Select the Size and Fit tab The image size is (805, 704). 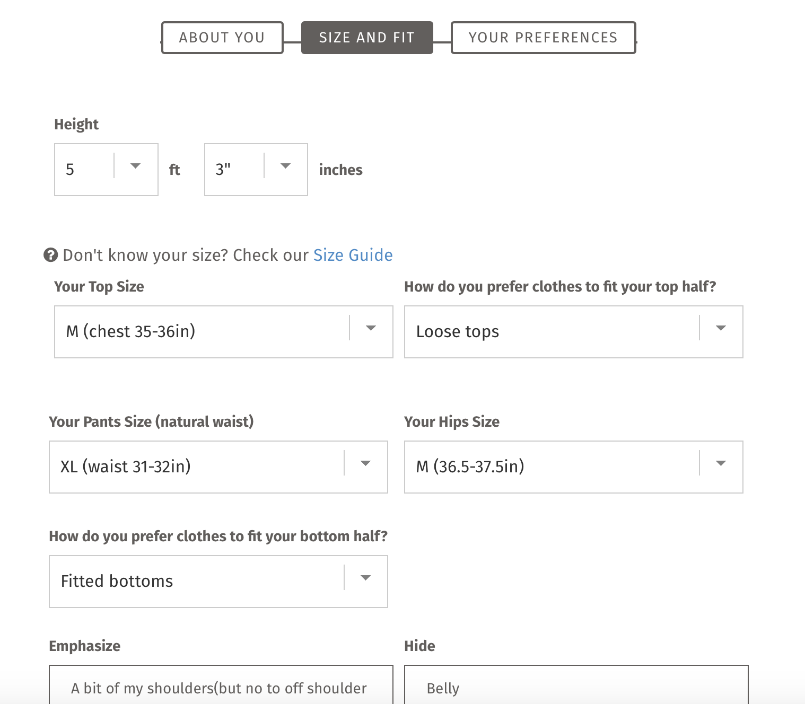pyautogui.click(x=367, y=38)
